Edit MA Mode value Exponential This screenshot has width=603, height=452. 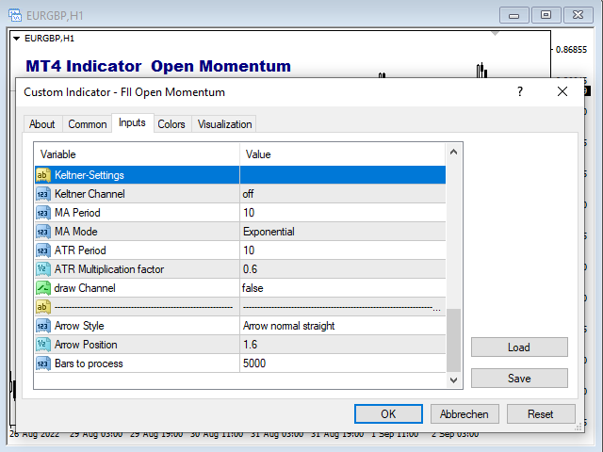pyautogui.click(x=342, y=232)
